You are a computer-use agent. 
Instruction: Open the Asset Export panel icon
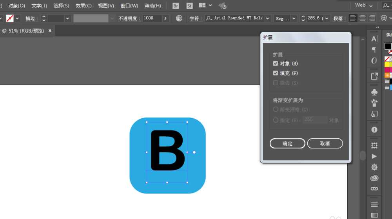[x=374, y=76]
